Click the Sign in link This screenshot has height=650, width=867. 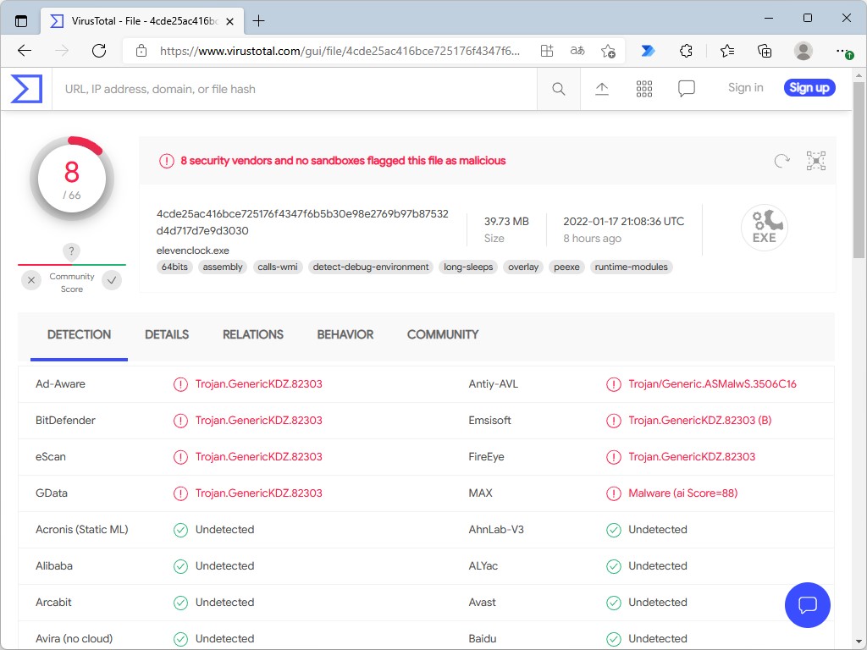point(745,87)
